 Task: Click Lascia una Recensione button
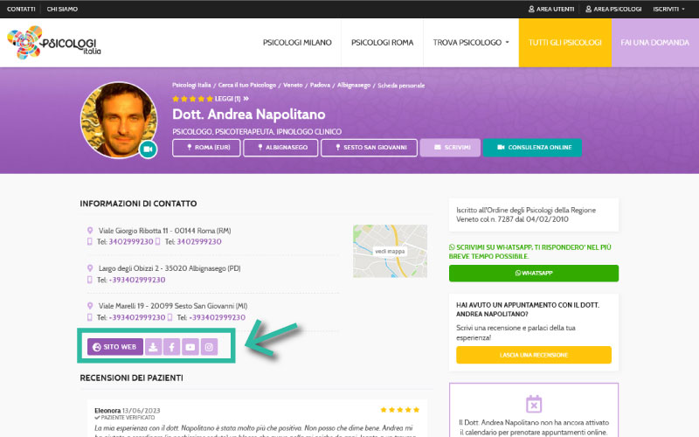coord(533,355)
